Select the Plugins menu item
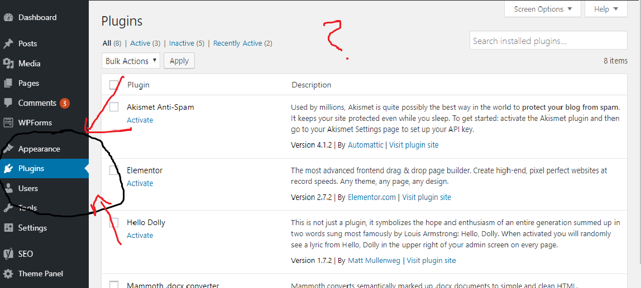The width and height of the screenshot is (641, 288). (x=44, y=168)
